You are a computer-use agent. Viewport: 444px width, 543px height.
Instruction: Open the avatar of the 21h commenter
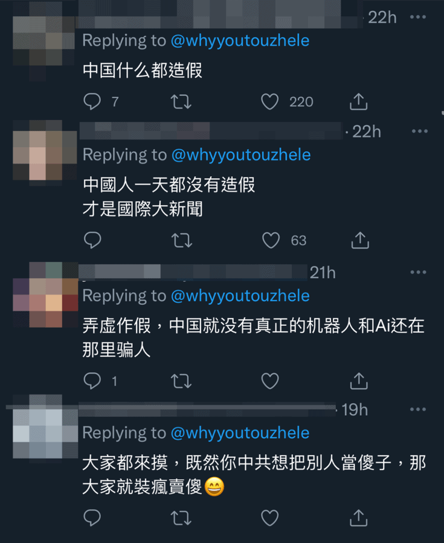pos(45,294)
